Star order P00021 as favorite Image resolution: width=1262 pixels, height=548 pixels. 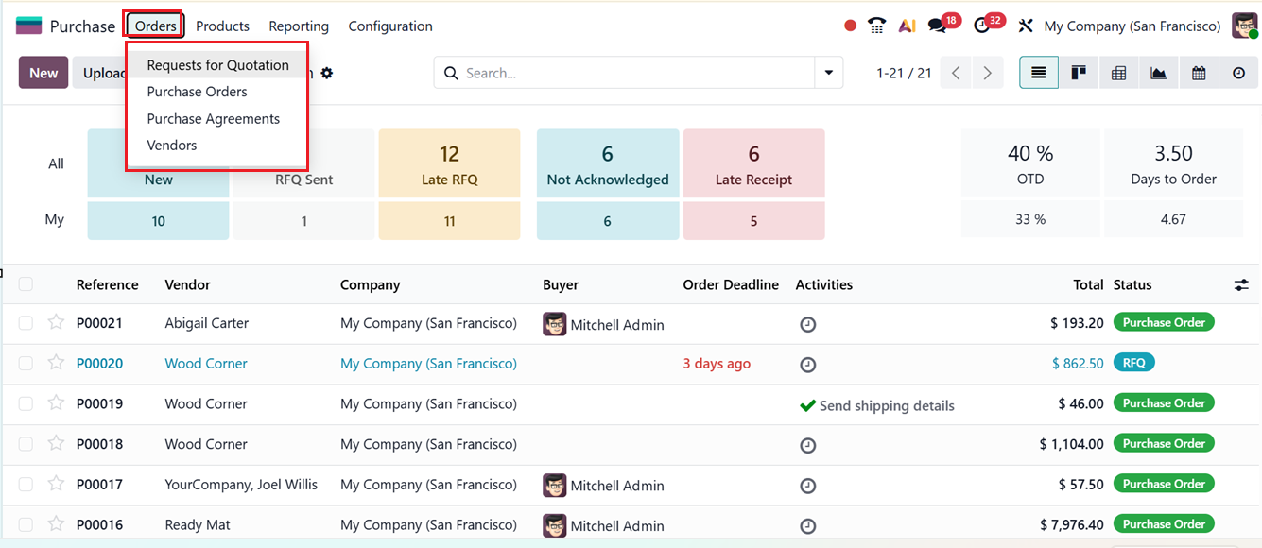[x=55, y=323]
